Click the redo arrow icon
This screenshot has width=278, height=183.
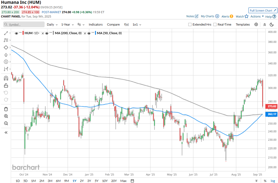[6, 100]
